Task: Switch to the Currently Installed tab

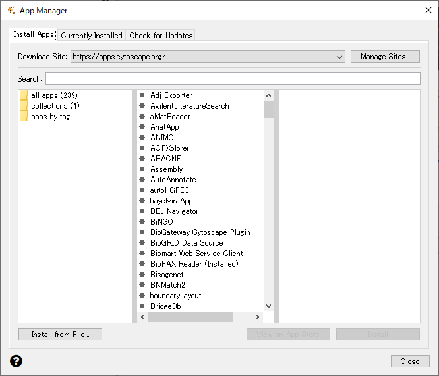Action: pos(92,36)
